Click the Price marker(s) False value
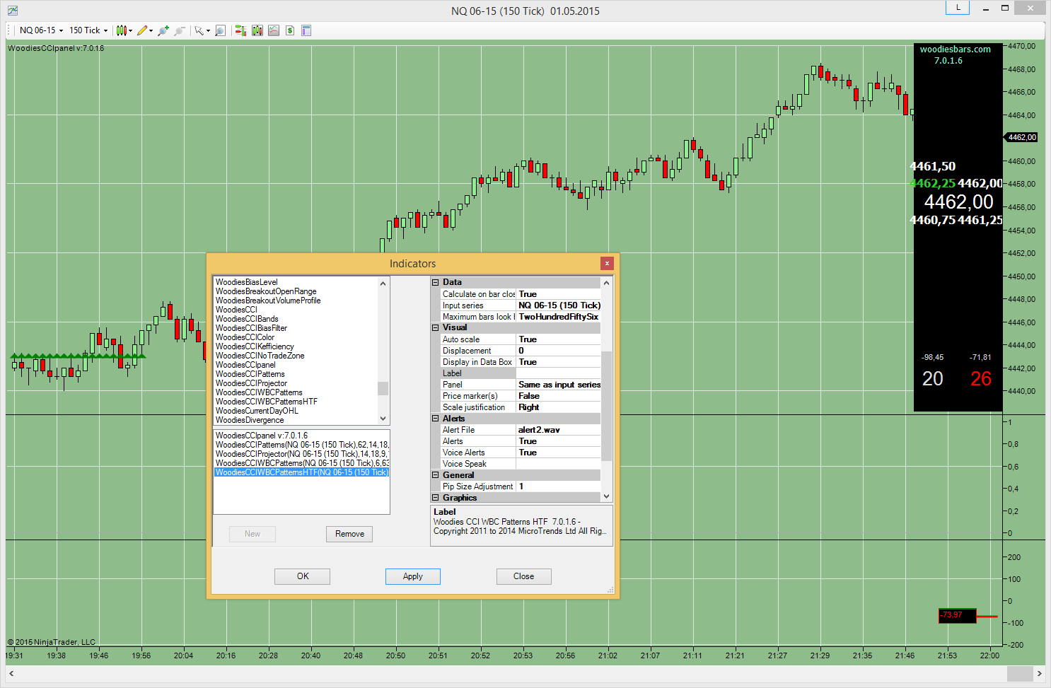This screenshot has width=1051, height=688. pos(558,396)
